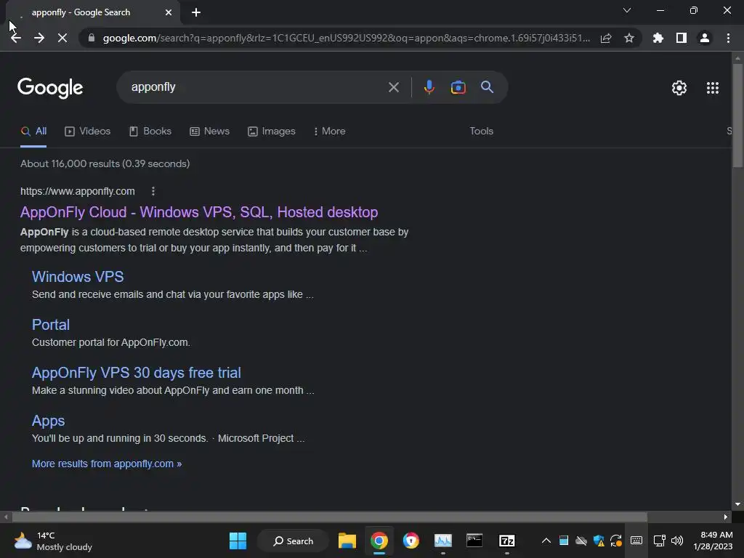Click the https://www.apponfly.com URL text

[77, 191]
